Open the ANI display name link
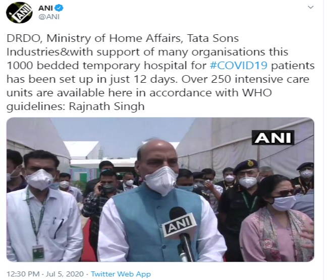Viewport: 328px width, 280px height. pos(45,8)
